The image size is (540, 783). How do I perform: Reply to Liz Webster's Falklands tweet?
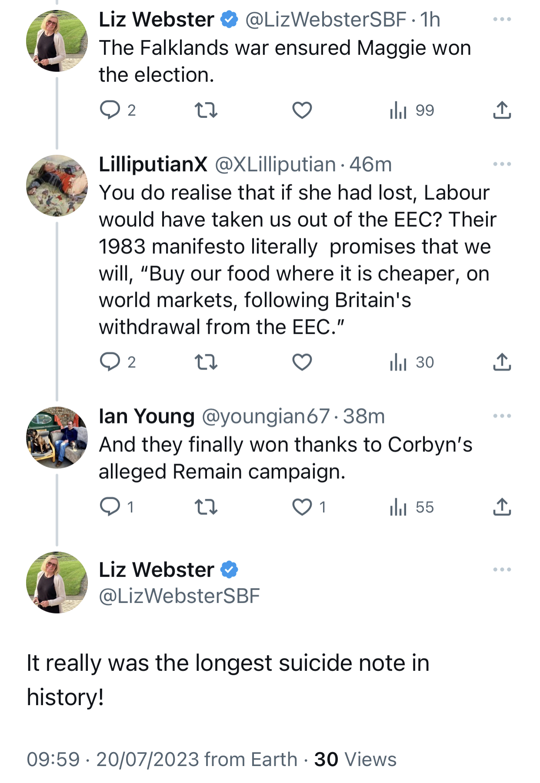pos(110,110)
